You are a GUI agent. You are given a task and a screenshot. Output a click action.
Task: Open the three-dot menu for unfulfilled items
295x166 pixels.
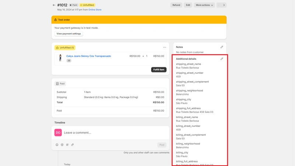click(x=164, y=48)
